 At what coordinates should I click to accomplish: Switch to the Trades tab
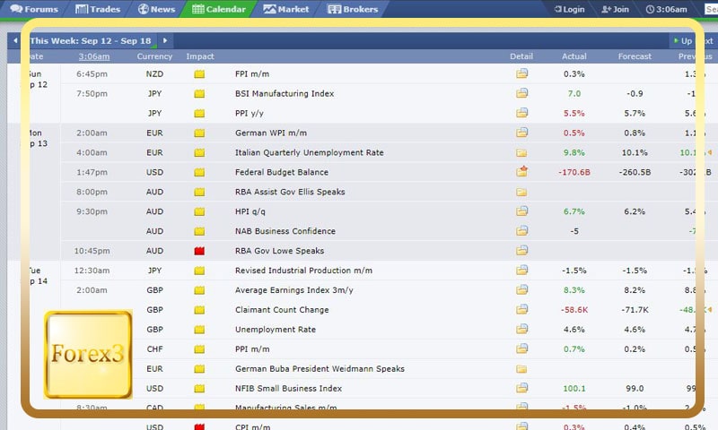coord(98,9)
